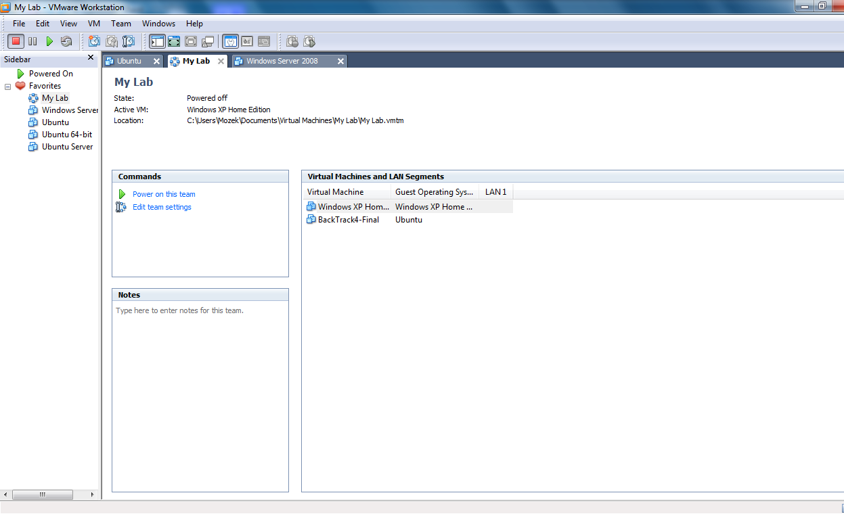This screenshot has width=844, height=514.
Task: Click the sidebar scrollbar left arrow
Action: coord(5,495)
